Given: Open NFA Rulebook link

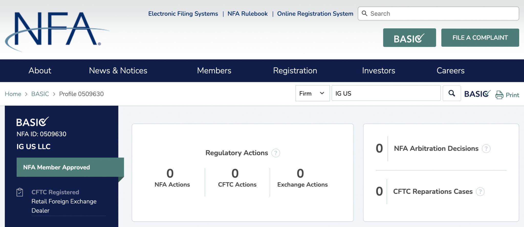Looking at the screenshot, I should coord(247,14).
